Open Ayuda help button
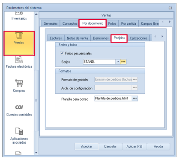The image size is (179, 159). (158, 147)
